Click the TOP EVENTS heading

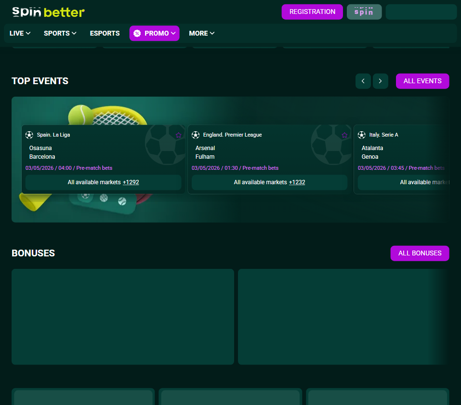click(x=40, y=81)
